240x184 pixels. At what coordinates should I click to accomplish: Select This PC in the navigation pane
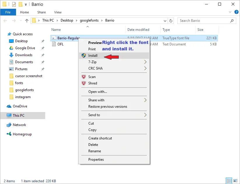pos(23,116)
